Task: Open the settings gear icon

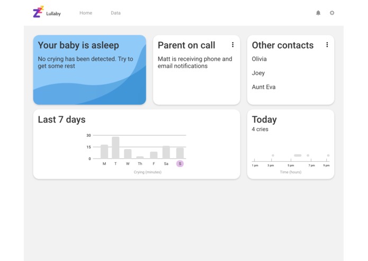Action: 332,13
